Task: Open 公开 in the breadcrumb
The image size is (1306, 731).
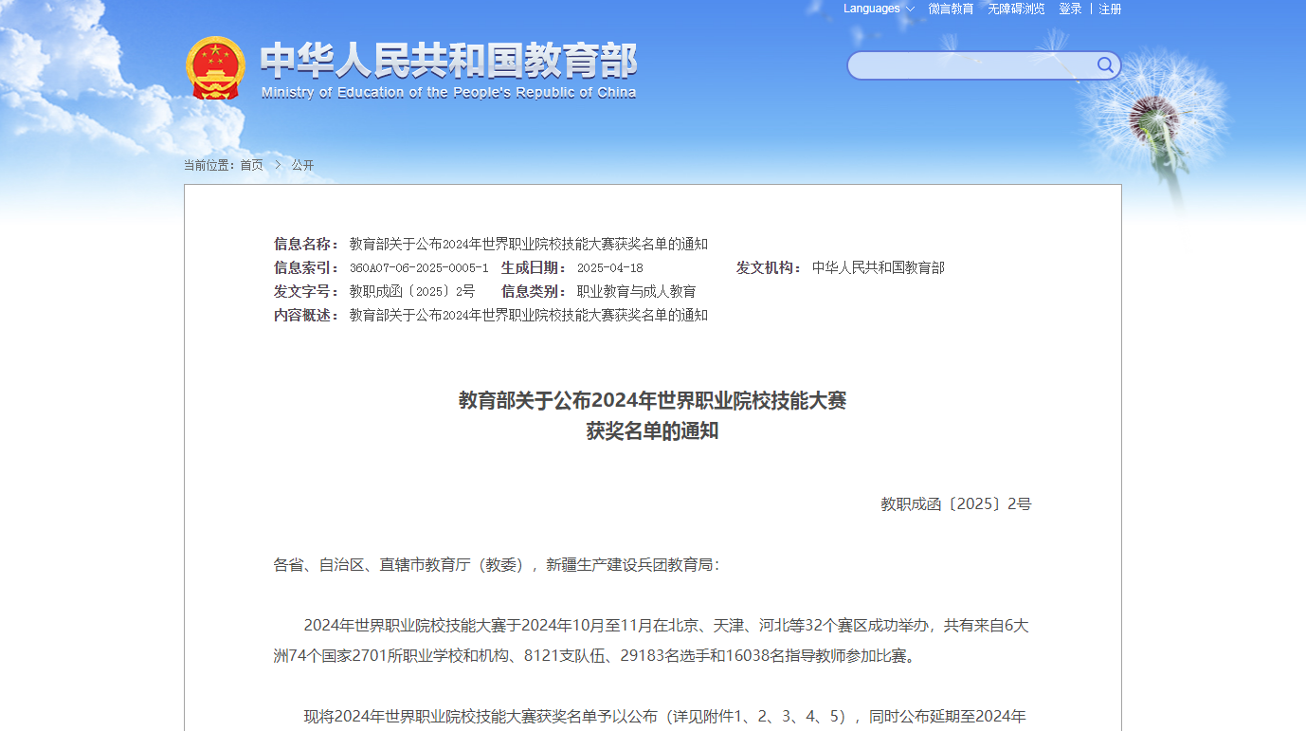Action: tap(302, 165)
